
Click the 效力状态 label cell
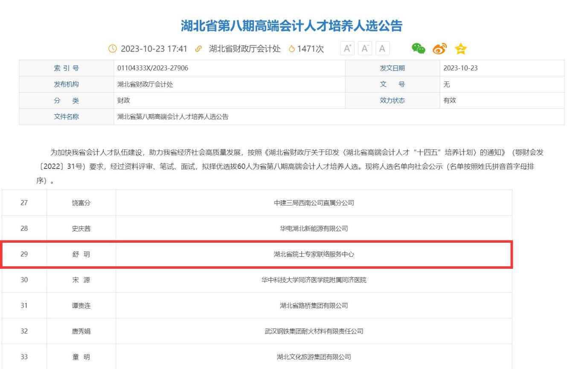pyautogui.click(x=392, y=101)
